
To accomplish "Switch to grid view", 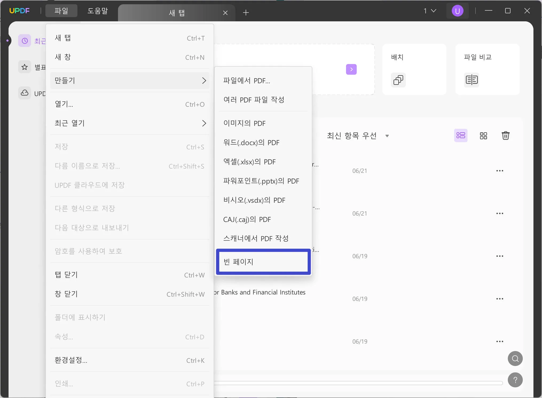I will point(483,136).
